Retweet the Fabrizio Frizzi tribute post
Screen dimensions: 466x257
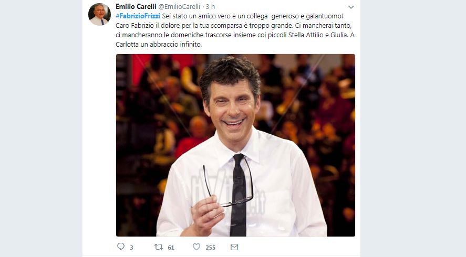tap(158, 247)
